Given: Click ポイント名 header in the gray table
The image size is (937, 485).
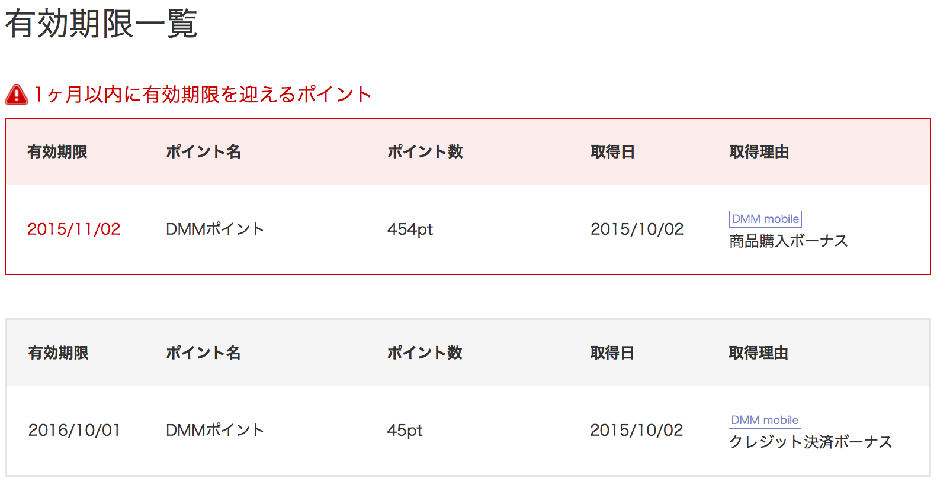Looking at the screenshot, I should click(203, 353).
